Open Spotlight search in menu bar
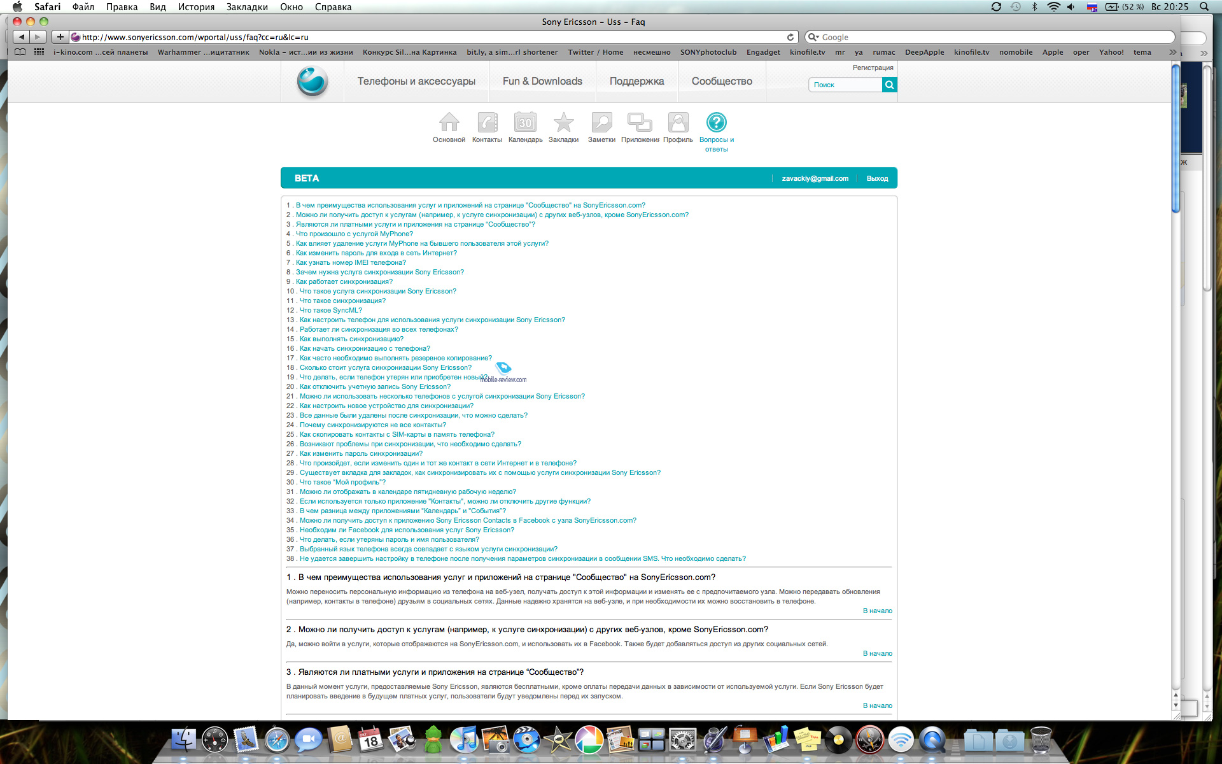 (1204, 7)
